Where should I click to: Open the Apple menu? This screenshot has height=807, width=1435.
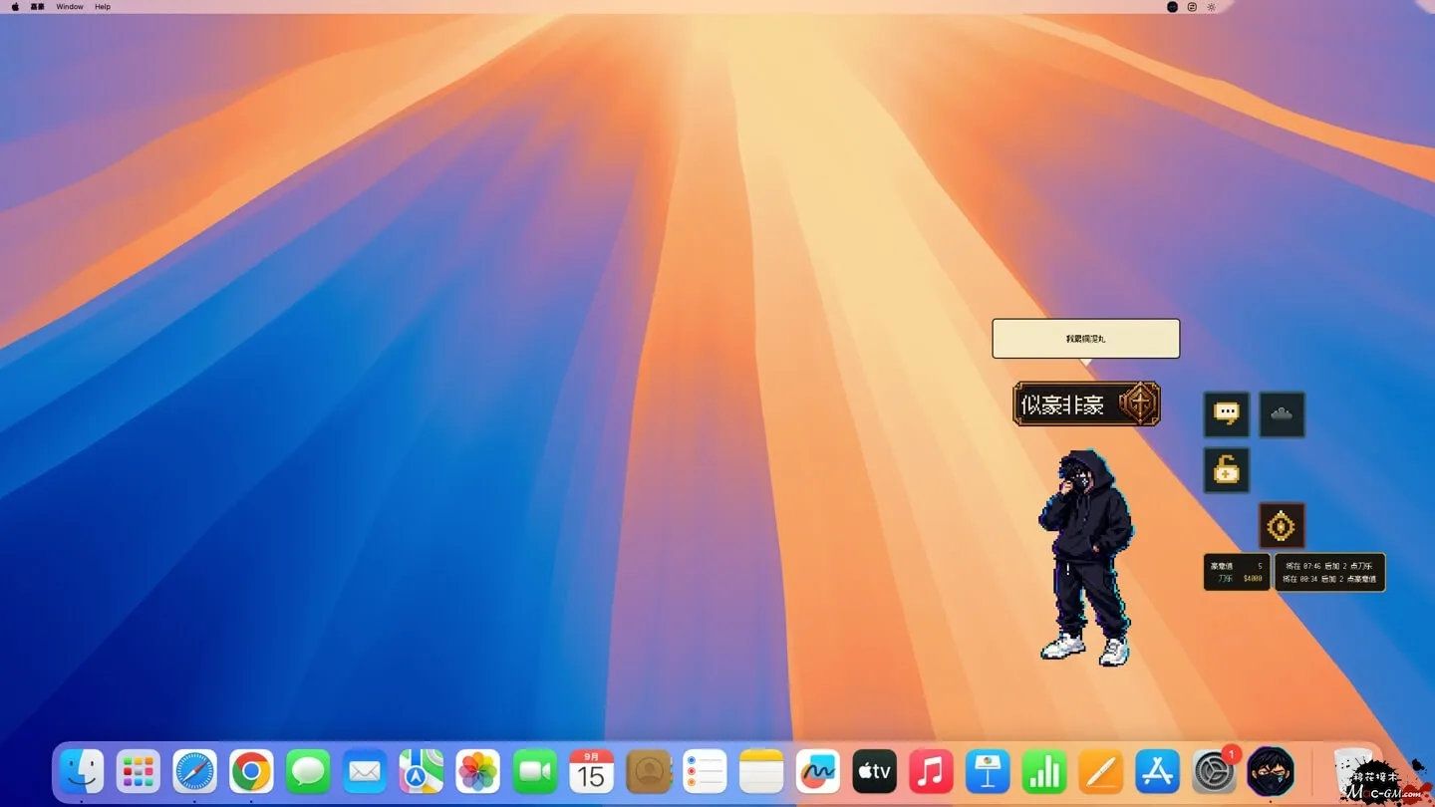(15, 7)
